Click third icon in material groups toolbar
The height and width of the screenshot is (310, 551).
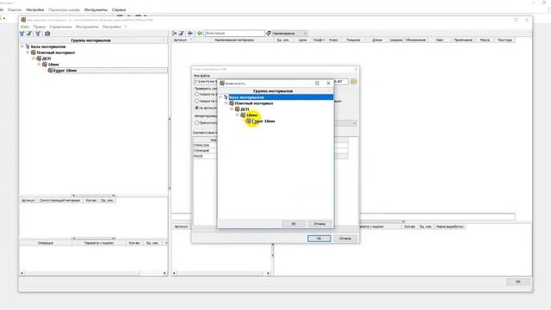[x=38, y=34]
